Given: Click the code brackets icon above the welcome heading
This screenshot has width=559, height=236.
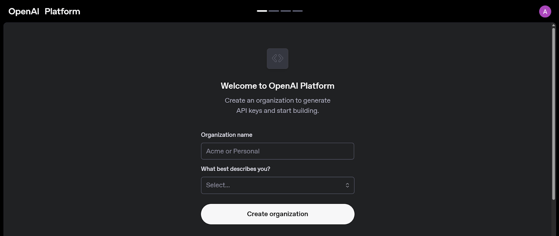Looking at the screenshot, I should click(x=277, y=58).
